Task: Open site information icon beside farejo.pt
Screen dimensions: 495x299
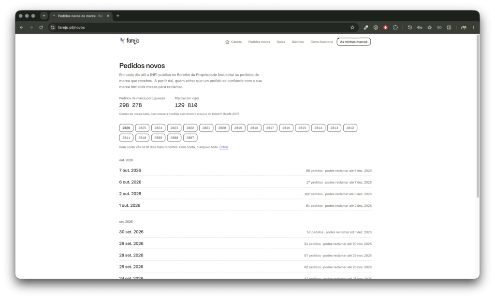Action: 53,28
